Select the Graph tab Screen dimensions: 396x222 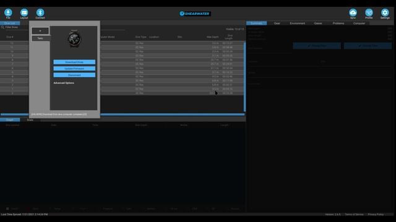pyautogui.click(x=10, y=120)
